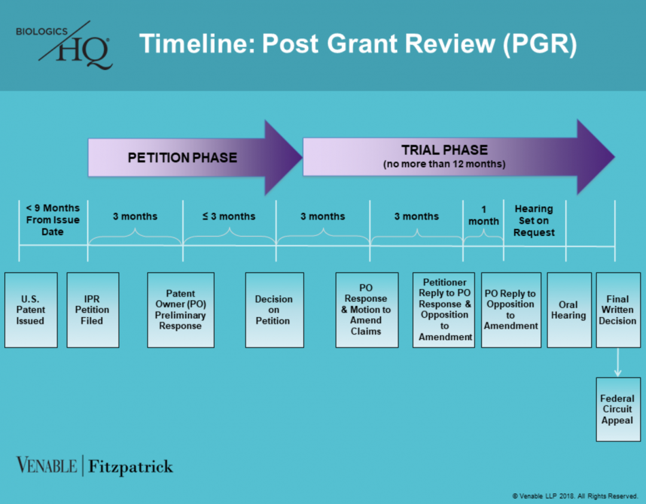This screenshot has height=504, width=646.
Task: Click the less-than-9-months-from-issue-date label
Action: [x=52, y=220]
